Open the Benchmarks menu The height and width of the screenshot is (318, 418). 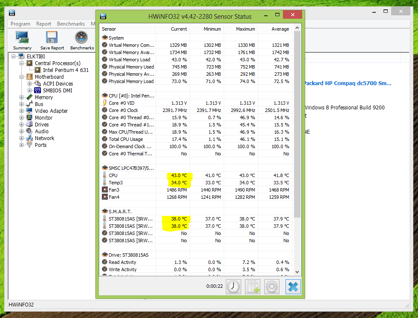click(71, 24)
